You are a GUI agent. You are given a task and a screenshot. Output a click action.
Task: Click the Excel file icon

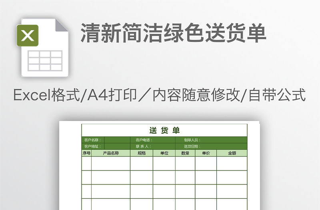(43, 48)
